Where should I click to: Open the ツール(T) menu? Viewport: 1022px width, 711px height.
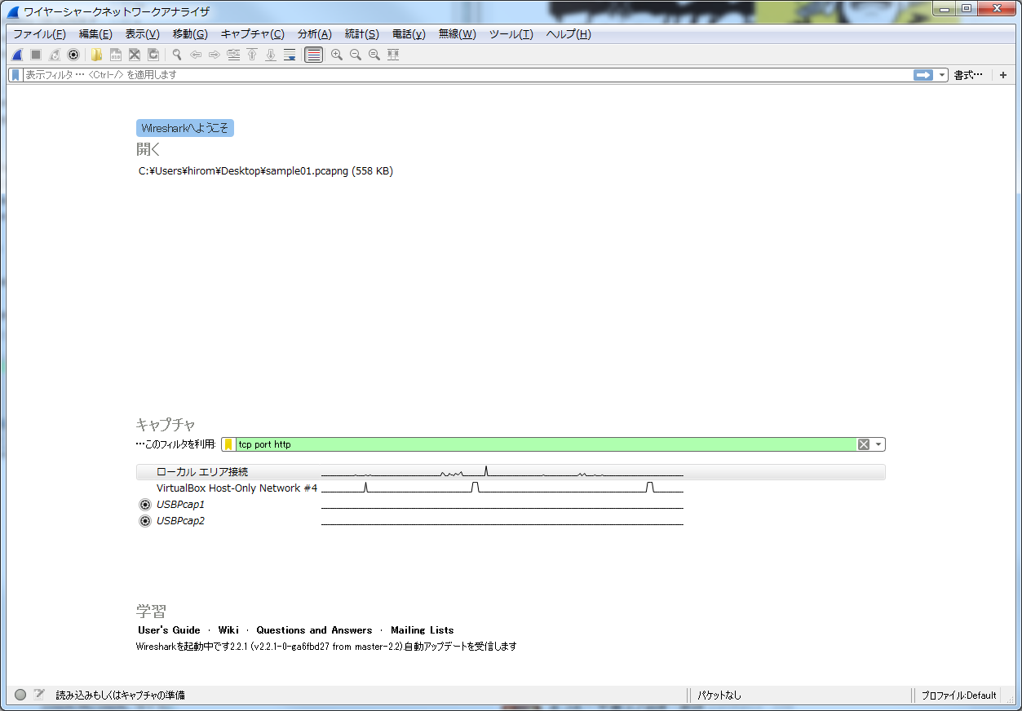point(511,34)
